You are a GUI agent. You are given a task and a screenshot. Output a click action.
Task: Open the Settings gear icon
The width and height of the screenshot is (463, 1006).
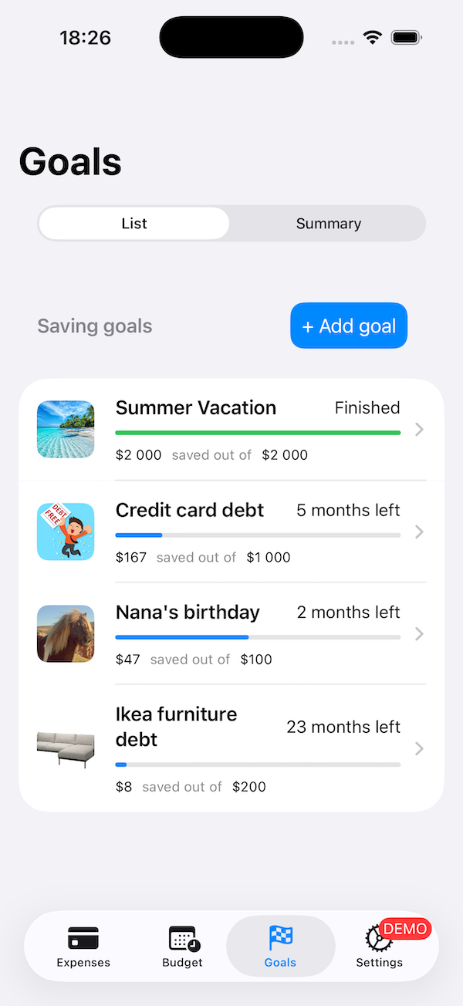[x=377, y=940]
